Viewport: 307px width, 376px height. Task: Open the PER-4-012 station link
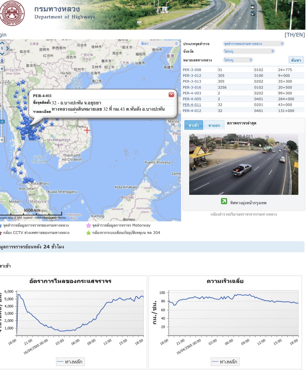pyautogui.click(x=192, y=111)
